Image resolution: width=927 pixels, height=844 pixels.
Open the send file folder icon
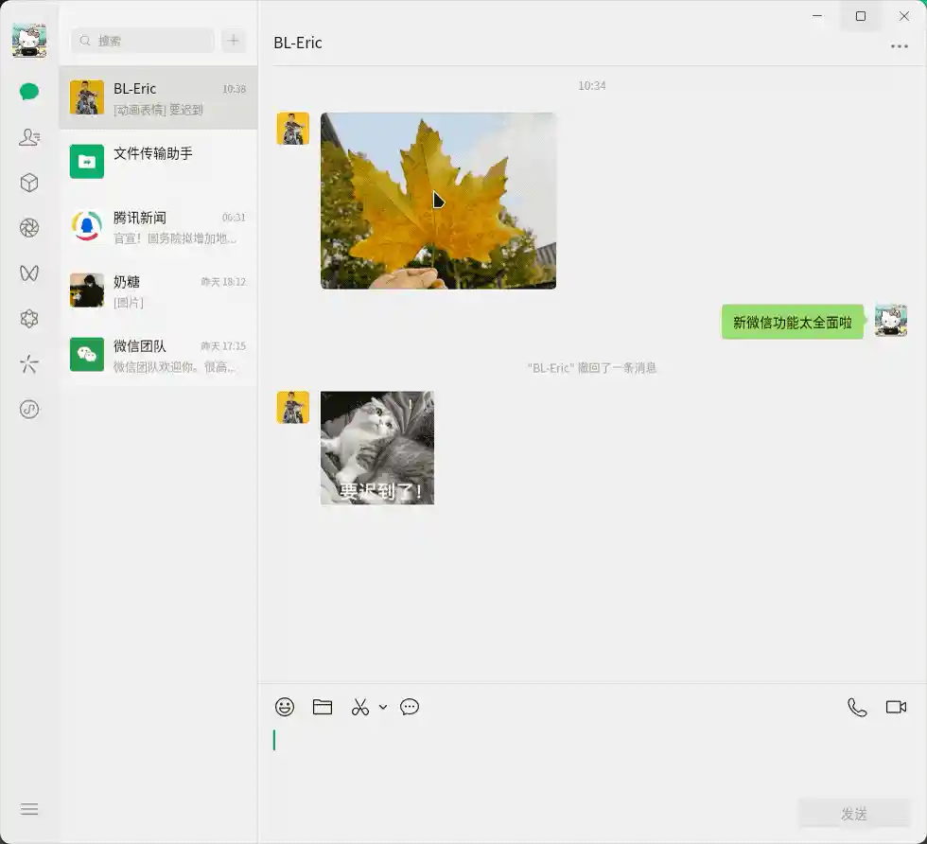[323, 707]
